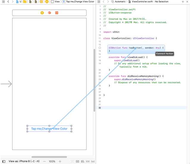Click the 'Copyright 2017 Mac. All rights reserved.' comment
The width and height of the screenshot is (190, 164).
pos(135,22)
